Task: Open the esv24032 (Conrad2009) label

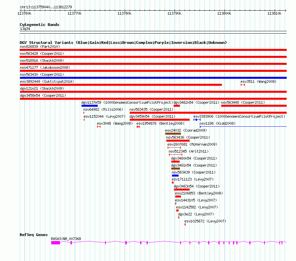Action: coord(186,130)
